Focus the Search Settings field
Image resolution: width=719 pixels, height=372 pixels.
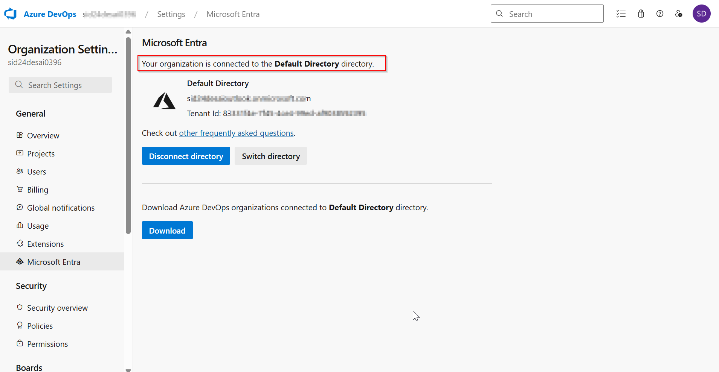[60, 85]
